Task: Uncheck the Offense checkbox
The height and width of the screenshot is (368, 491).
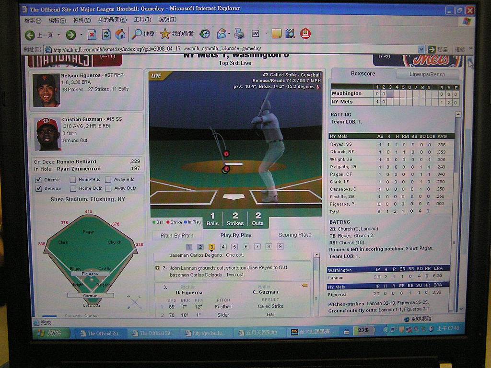Action: [x=38, y=180]
